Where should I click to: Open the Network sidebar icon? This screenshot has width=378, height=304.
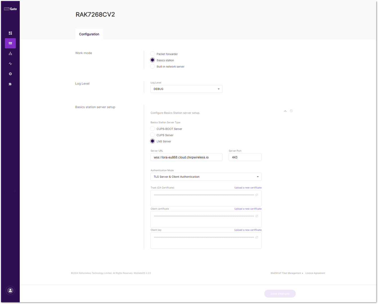coord(10,53)
